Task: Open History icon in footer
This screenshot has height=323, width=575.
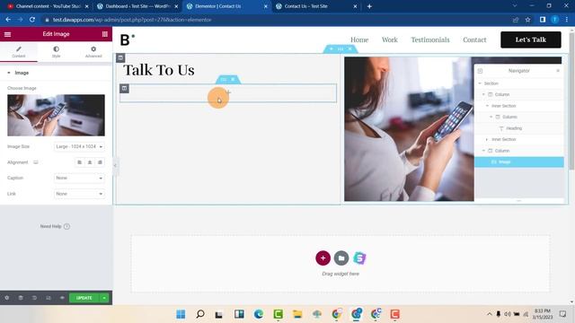Action: (x=34, y=298)
